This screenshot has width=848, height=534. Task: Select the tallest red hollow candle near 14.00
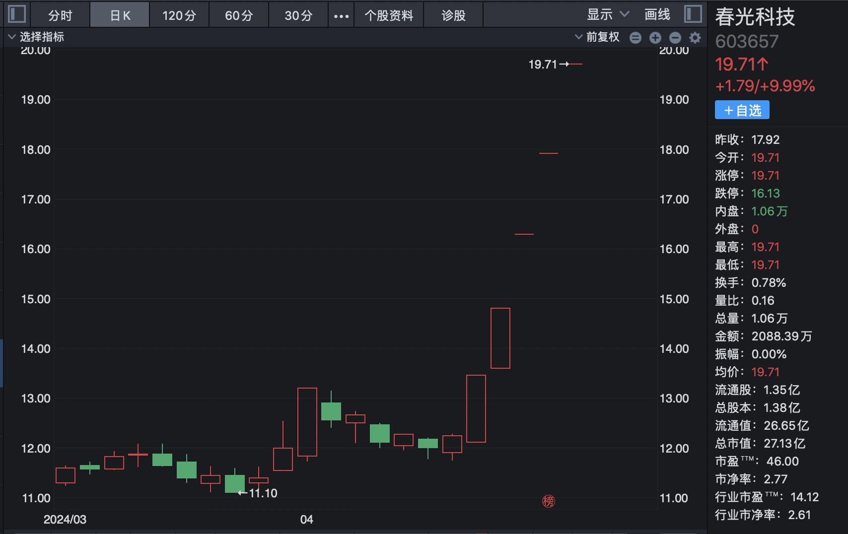[x=500, y=338]
